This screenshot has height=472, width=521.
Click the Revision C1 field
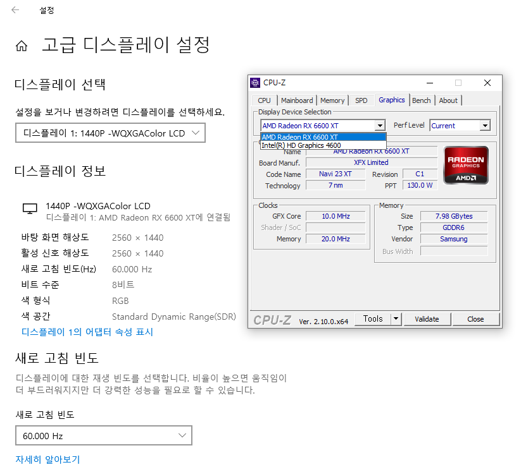(420, 174)
